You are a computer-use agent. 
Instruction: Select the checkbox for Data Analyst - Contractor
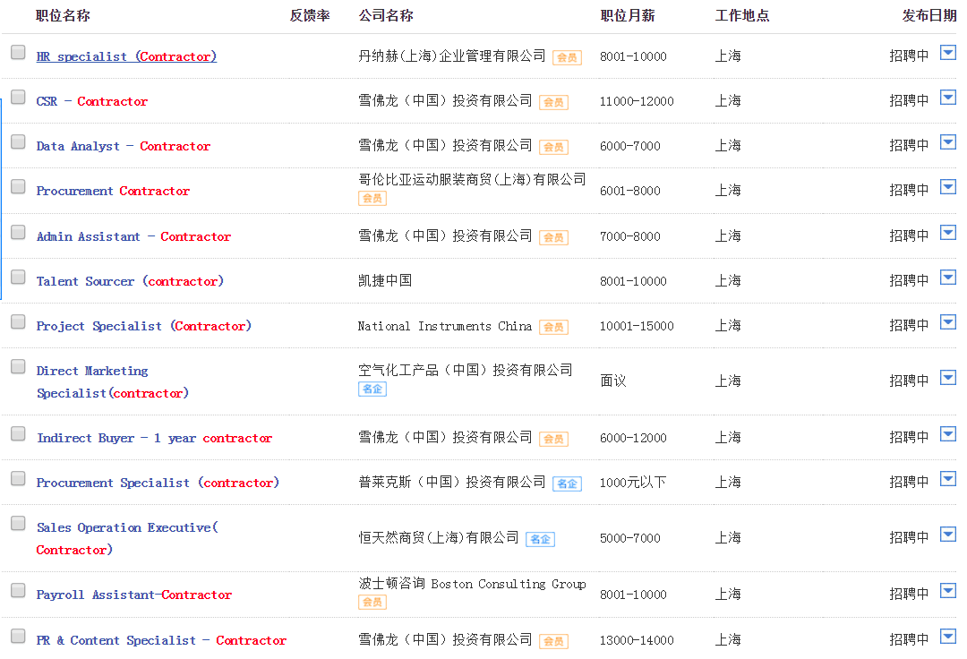click(x=17, y=141)
